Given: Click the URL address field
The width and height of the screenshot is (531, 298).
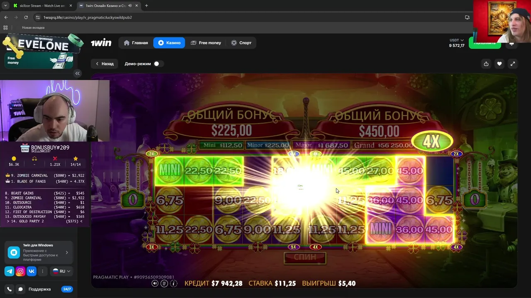Looking at the screenshot, I should tap(249, 17).
